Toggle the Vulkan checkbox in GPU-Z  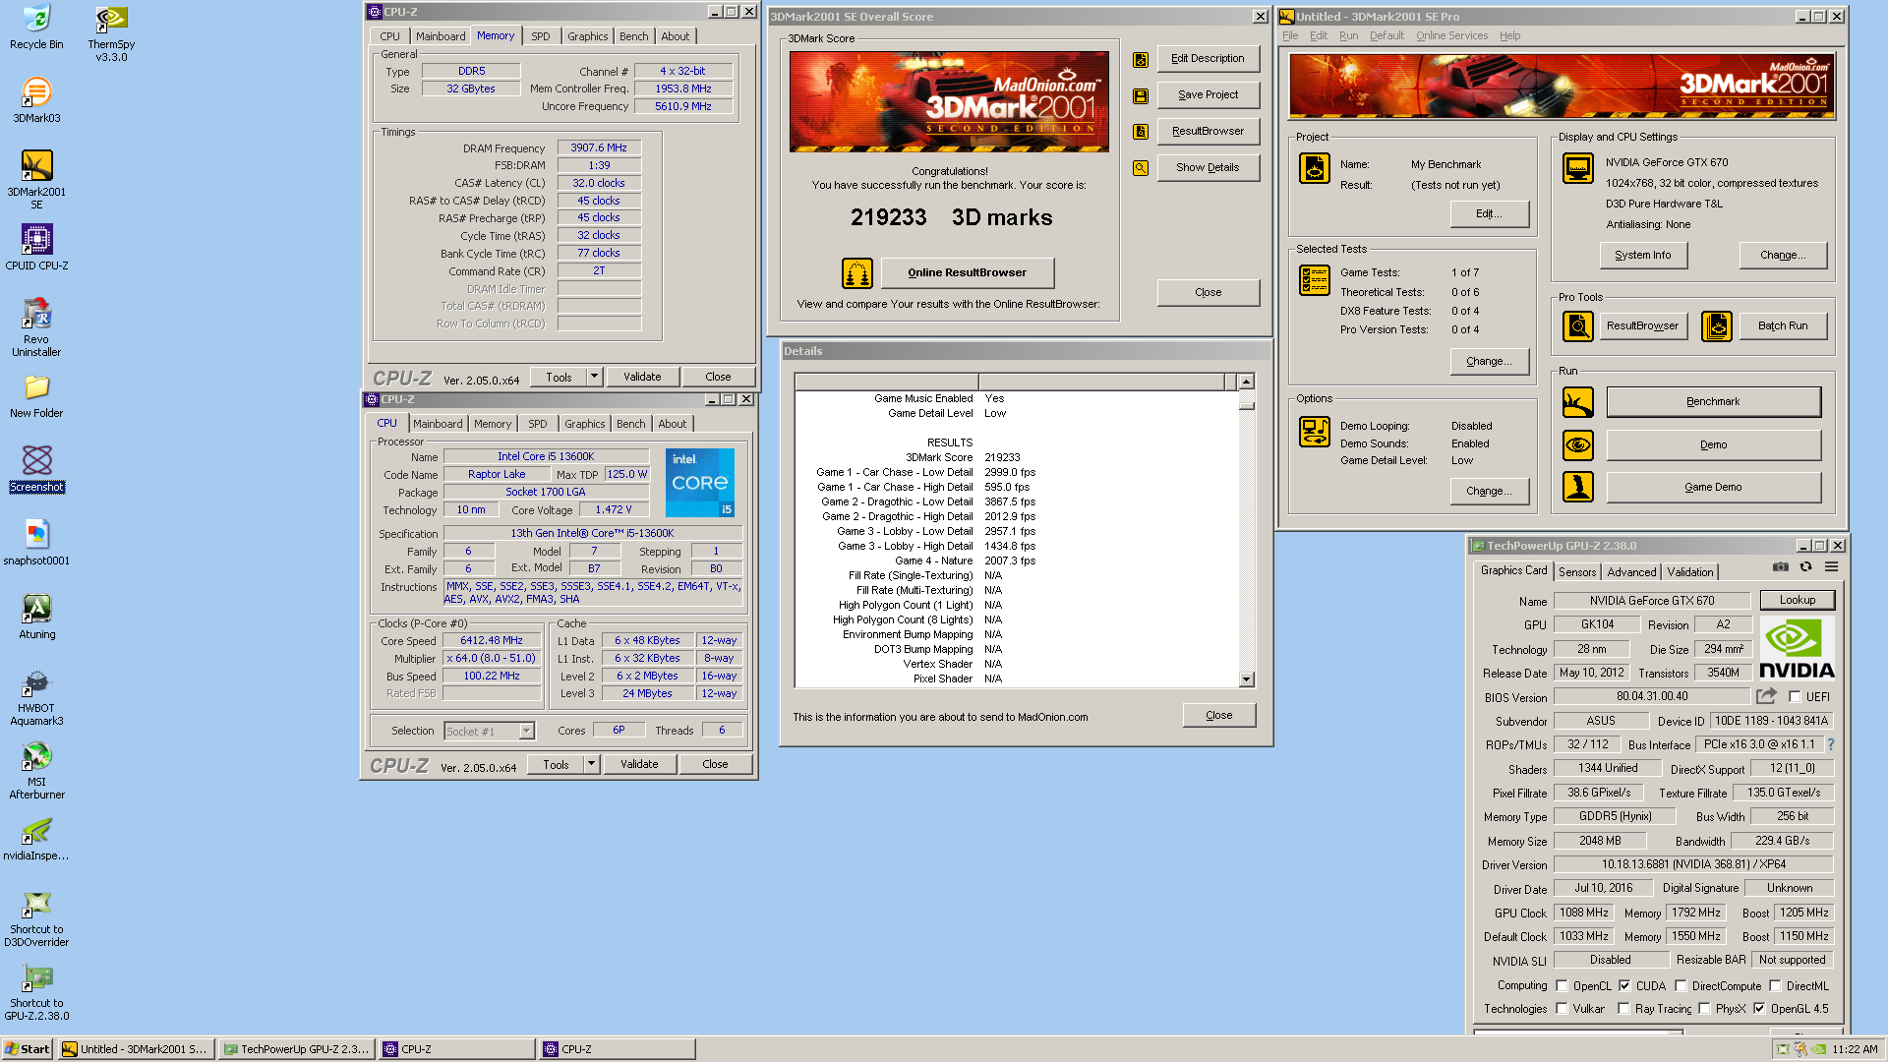(x=1562, y=1009)
